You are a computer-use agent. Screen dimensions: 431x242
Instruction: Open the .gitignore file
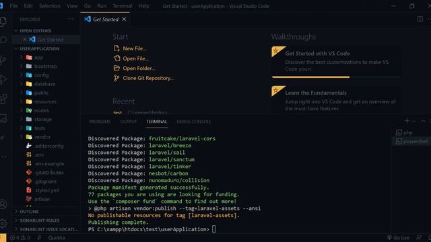click(45, 182)
